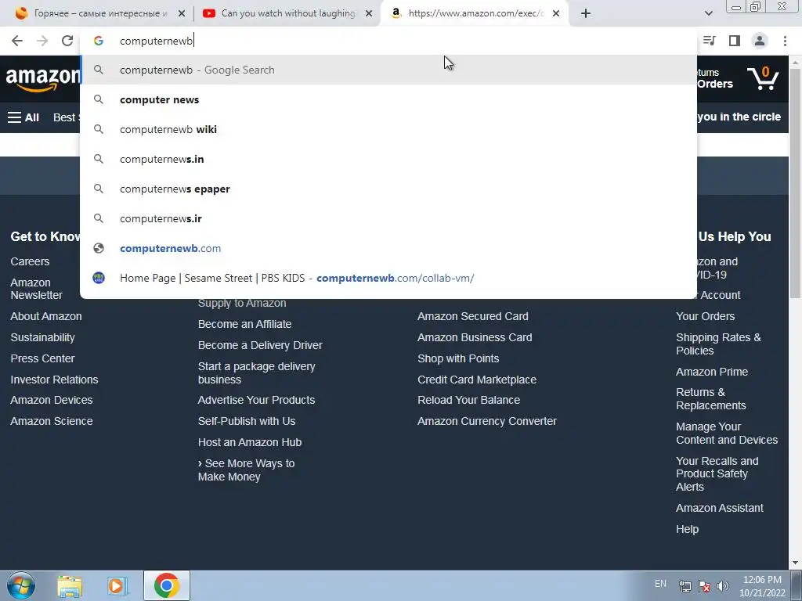The image size is (802, 601).
Task: Open the Amazon Prime footer link
Action: click(x=712, y=372)
